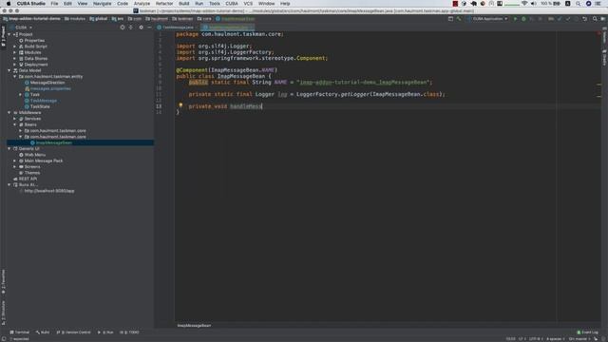The width and height of the screenshot is (608, 342).
Task: Select Main Message Pack
Action: [x=44, y=161]
